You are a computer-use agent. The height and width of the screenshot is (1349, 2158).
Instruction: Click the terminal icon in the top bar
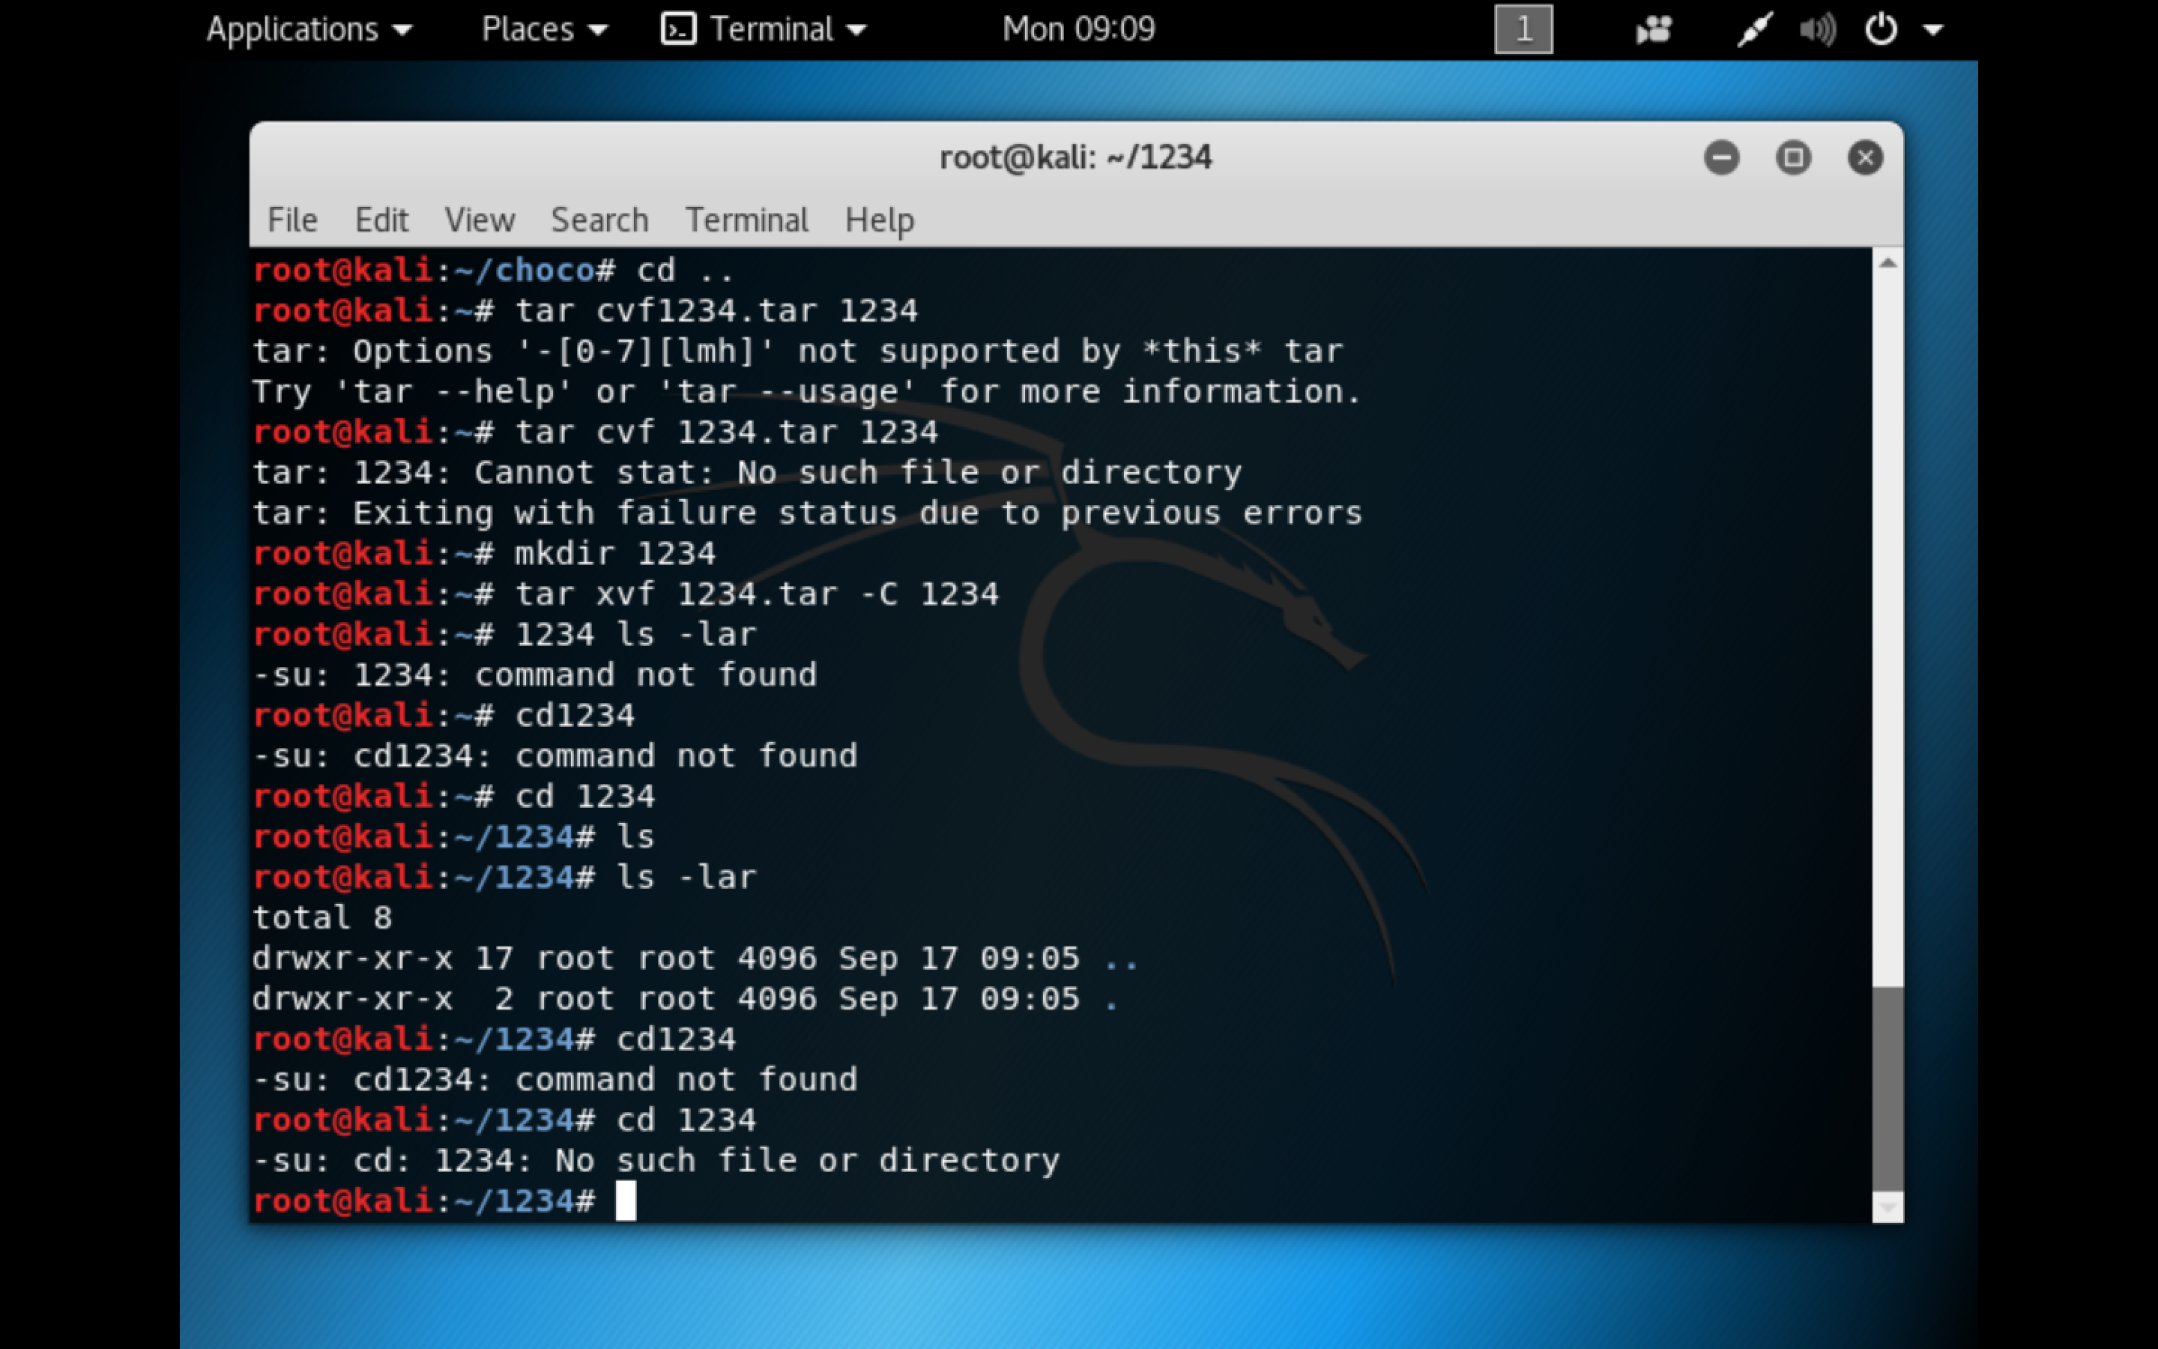(679, 29)
